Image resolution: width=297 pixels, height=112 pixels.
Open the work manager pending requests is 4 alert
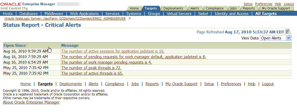[x=106, y=62]
